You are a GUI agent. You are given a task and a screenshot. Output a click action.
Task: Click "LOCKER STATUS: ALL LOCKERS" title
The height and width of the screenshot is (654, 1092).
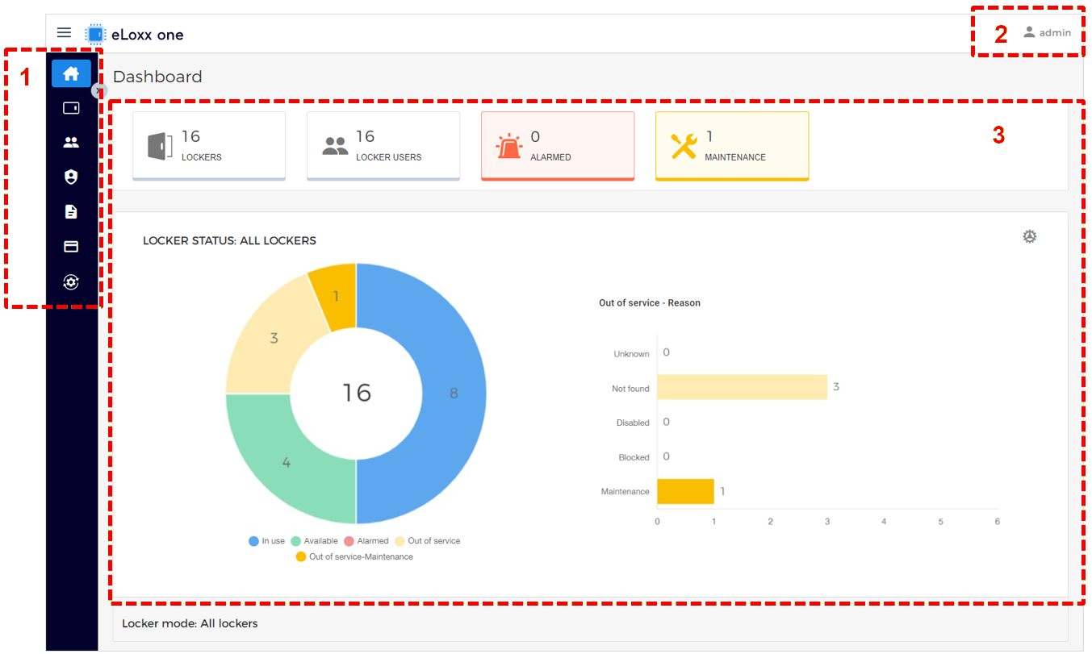(229, 240)
